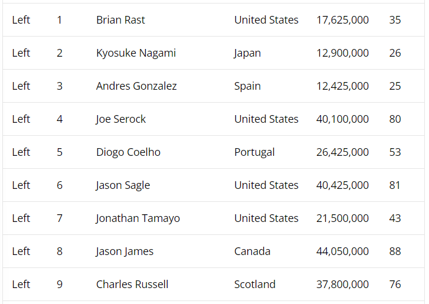Click the Scotland country cell

(254, 285)
